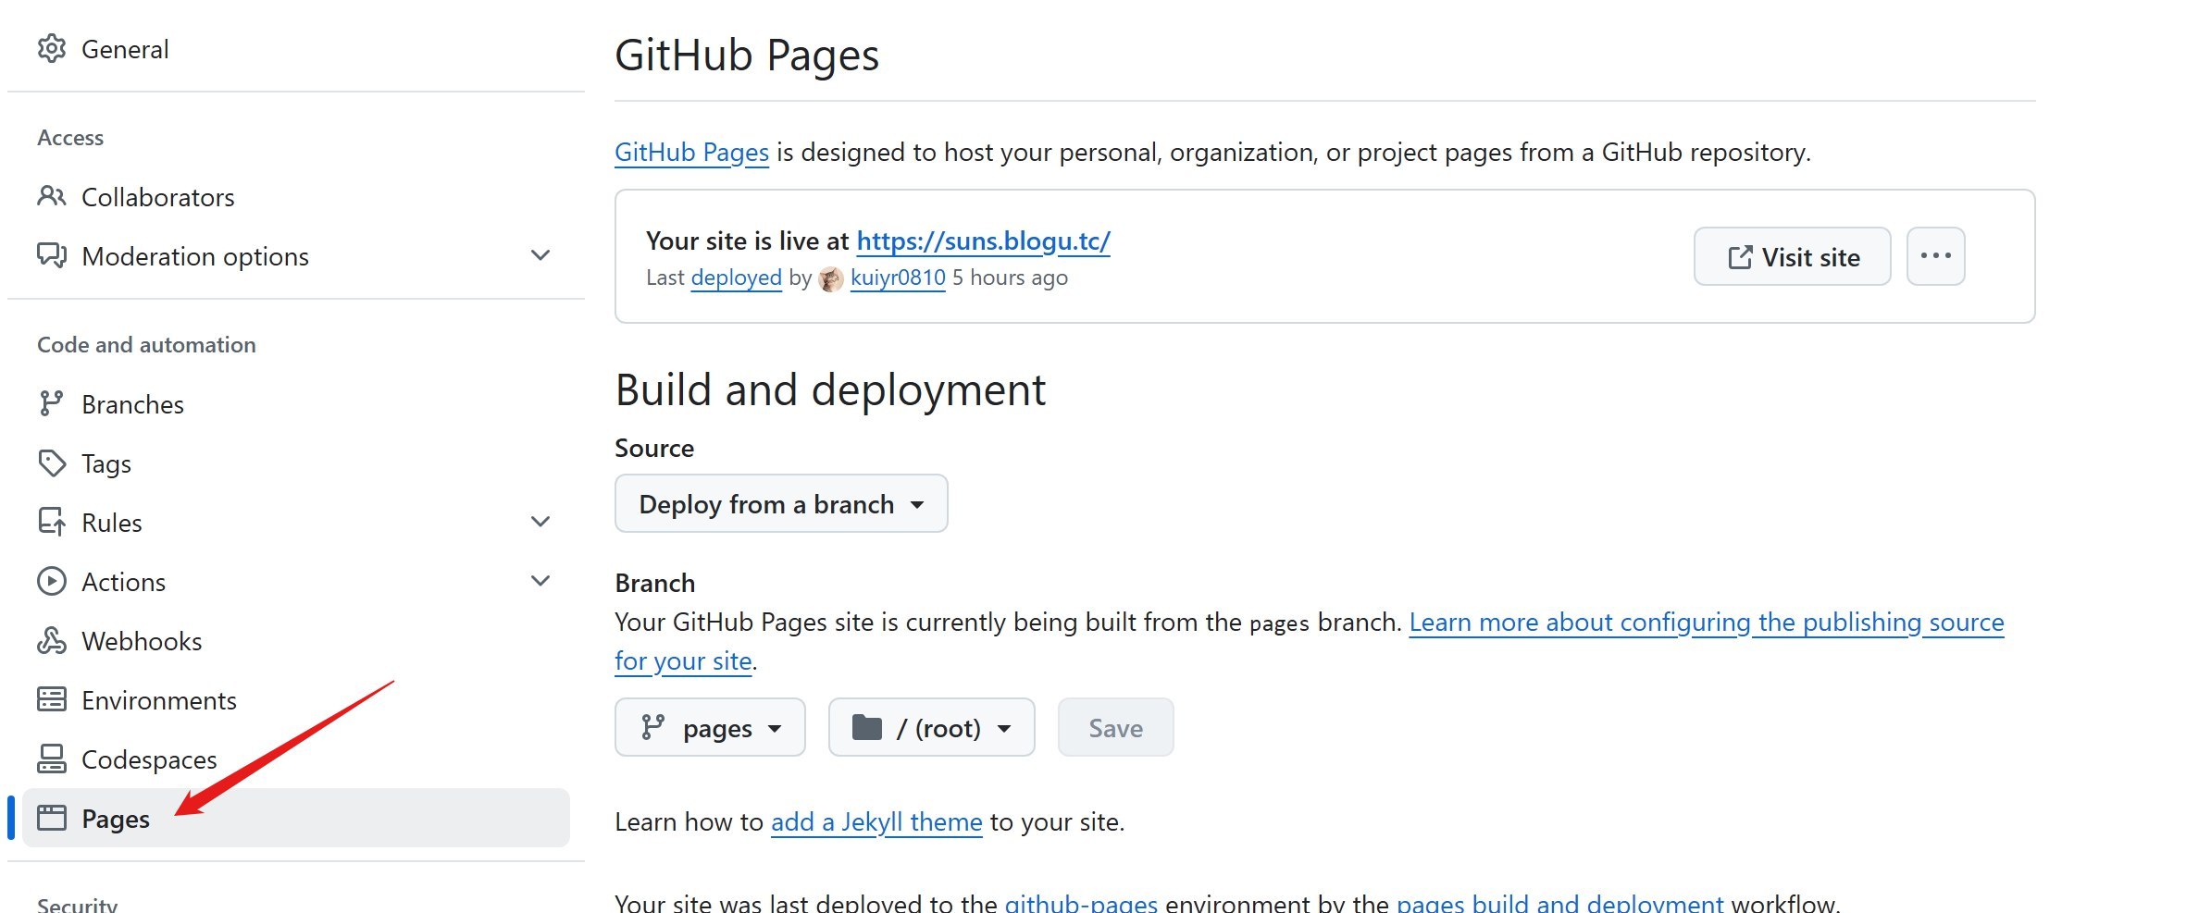Open the pages branch selector dropdown
The height and width of the screenshot is (913, 2211).
pos(710,728)
